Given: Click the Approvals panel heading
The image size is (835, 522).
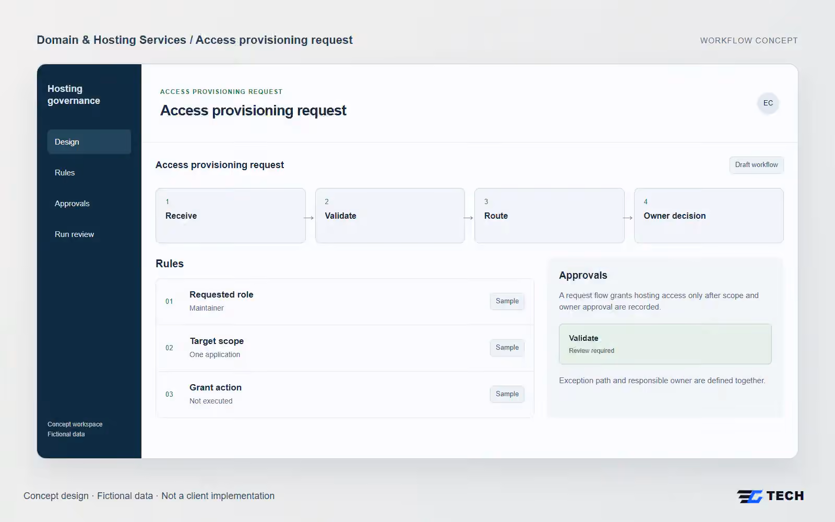Looking at the screenshot, I should 583,275.
